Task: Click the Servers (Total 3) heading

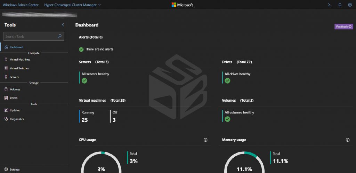Action: (x=94, y=62)
